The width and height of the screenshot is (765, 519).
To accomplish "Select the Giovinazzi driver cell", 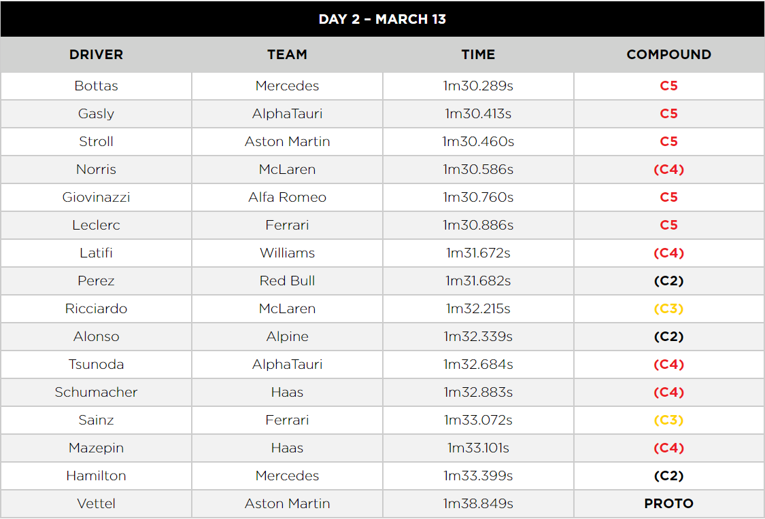I will (96, 198).
